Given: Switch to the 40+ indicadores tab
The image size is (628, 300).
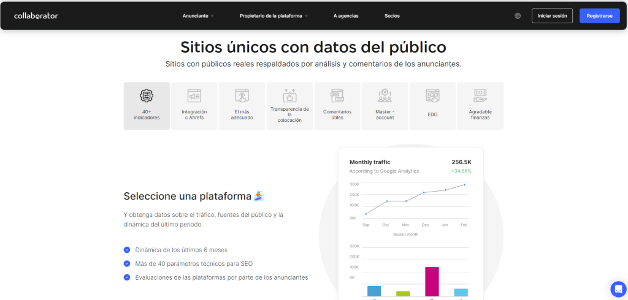Looking at the screenshot, I should pos(147,106).
